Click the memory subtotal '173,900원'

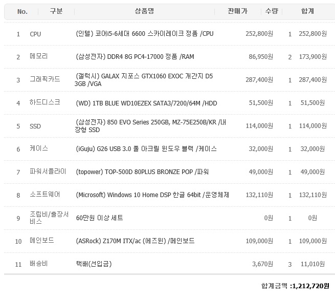click(313, 57)
